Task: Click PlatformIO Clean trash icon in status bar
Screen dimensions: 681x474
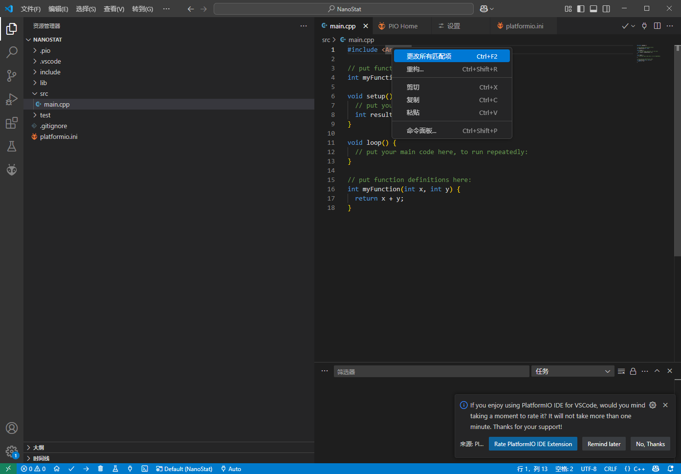Action: [101, 469]
